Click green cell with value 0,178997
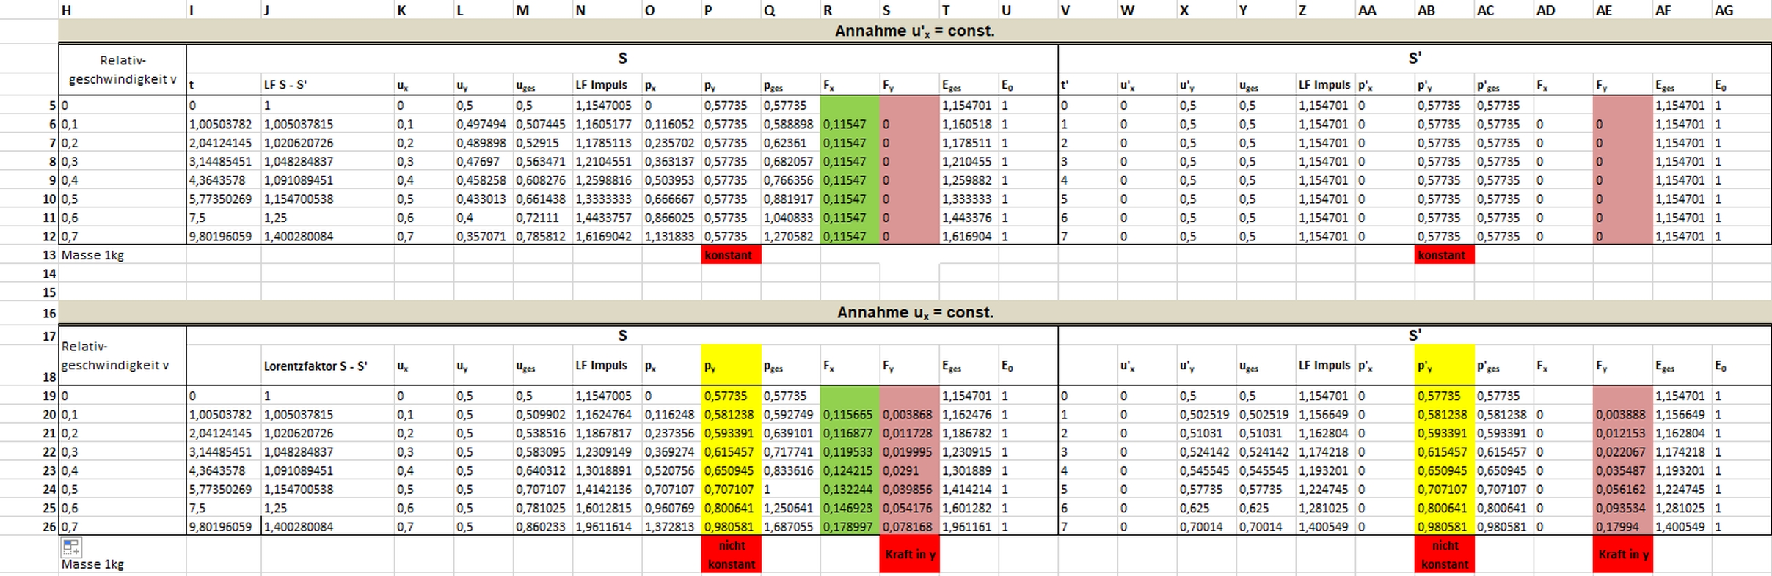The width and height of the screenshot is (1772, 576). click(x=850, y=527)
